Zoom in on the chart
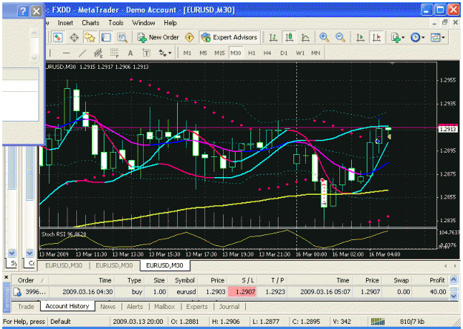This screenshot has height=329, width=463. tap(324, 38)
